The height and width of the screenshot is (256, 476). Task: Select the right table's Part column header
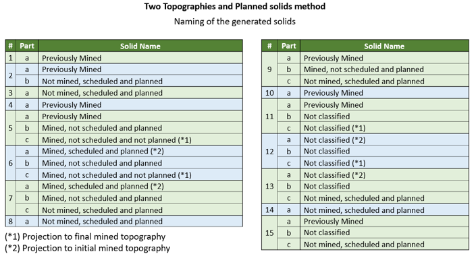pyautogui.click(x=289, y=46)
